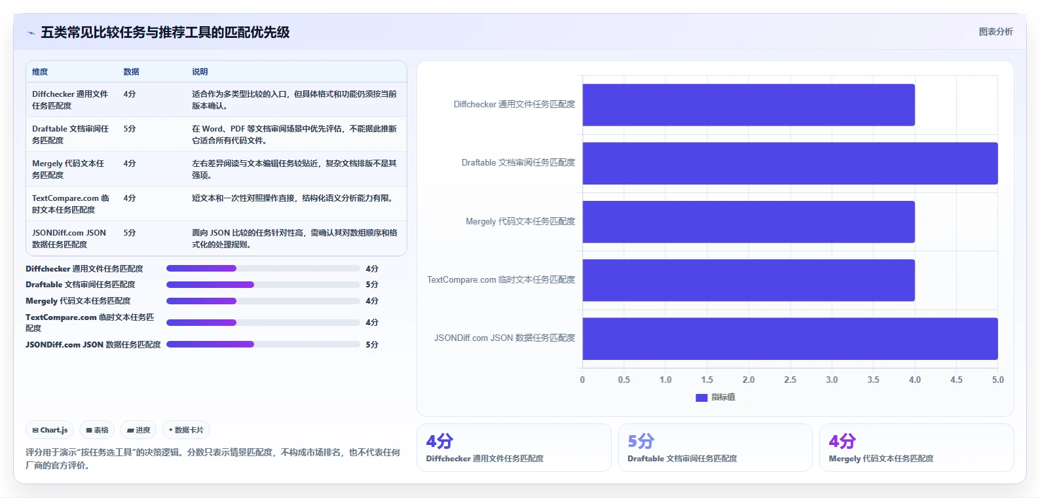Click the Diffchecker chart axis label
Screen dimensions: 1040x498
pos(514,105)
